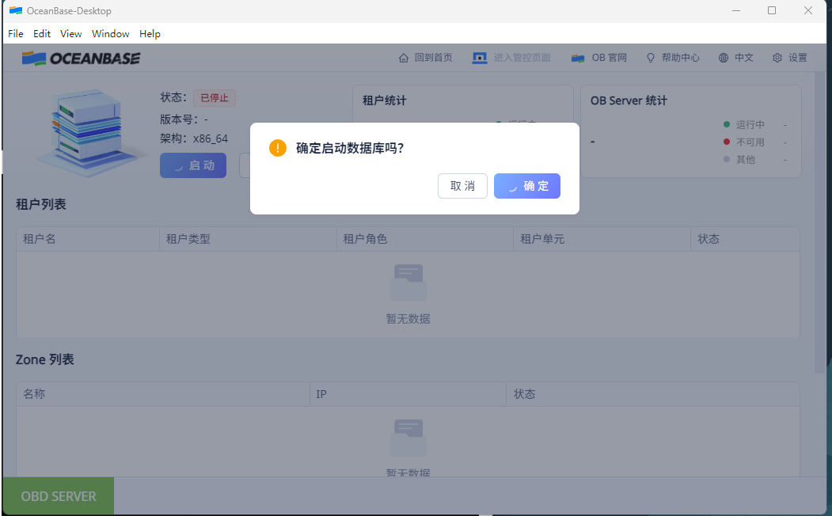Open the View menu
832x516 pixels.
(x=70, y=33)
